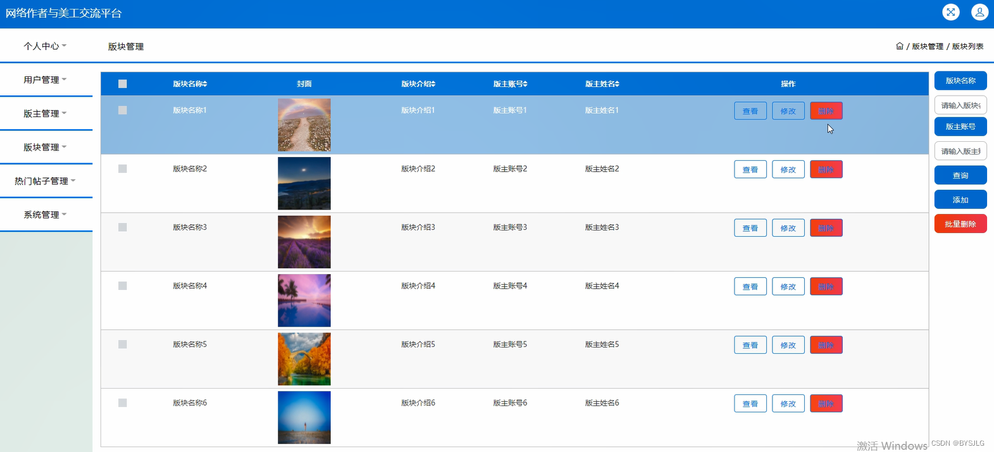This screenshot has height=452, width=994.
Task: Open palm tree cover image of 版块名称4
Action: (304, 301)
